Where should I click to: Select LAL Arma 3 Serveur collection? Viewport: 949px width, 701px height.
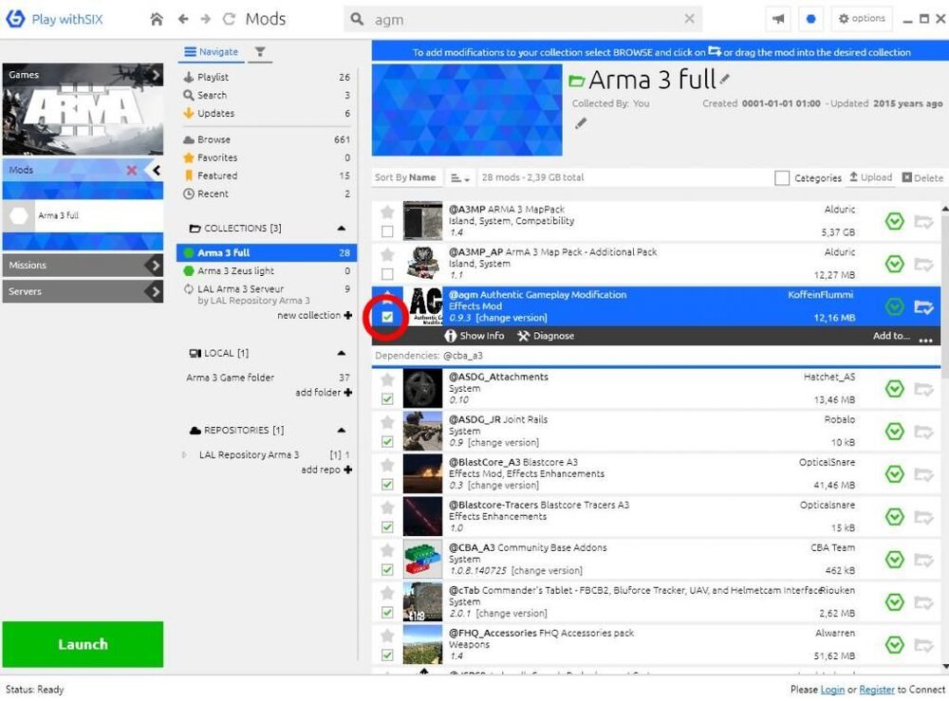pyautogui.click(x=267, y=295)
